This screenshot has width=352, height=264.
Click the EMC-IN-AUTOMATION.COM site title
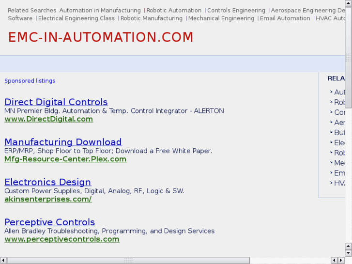(x=101, y=37)
